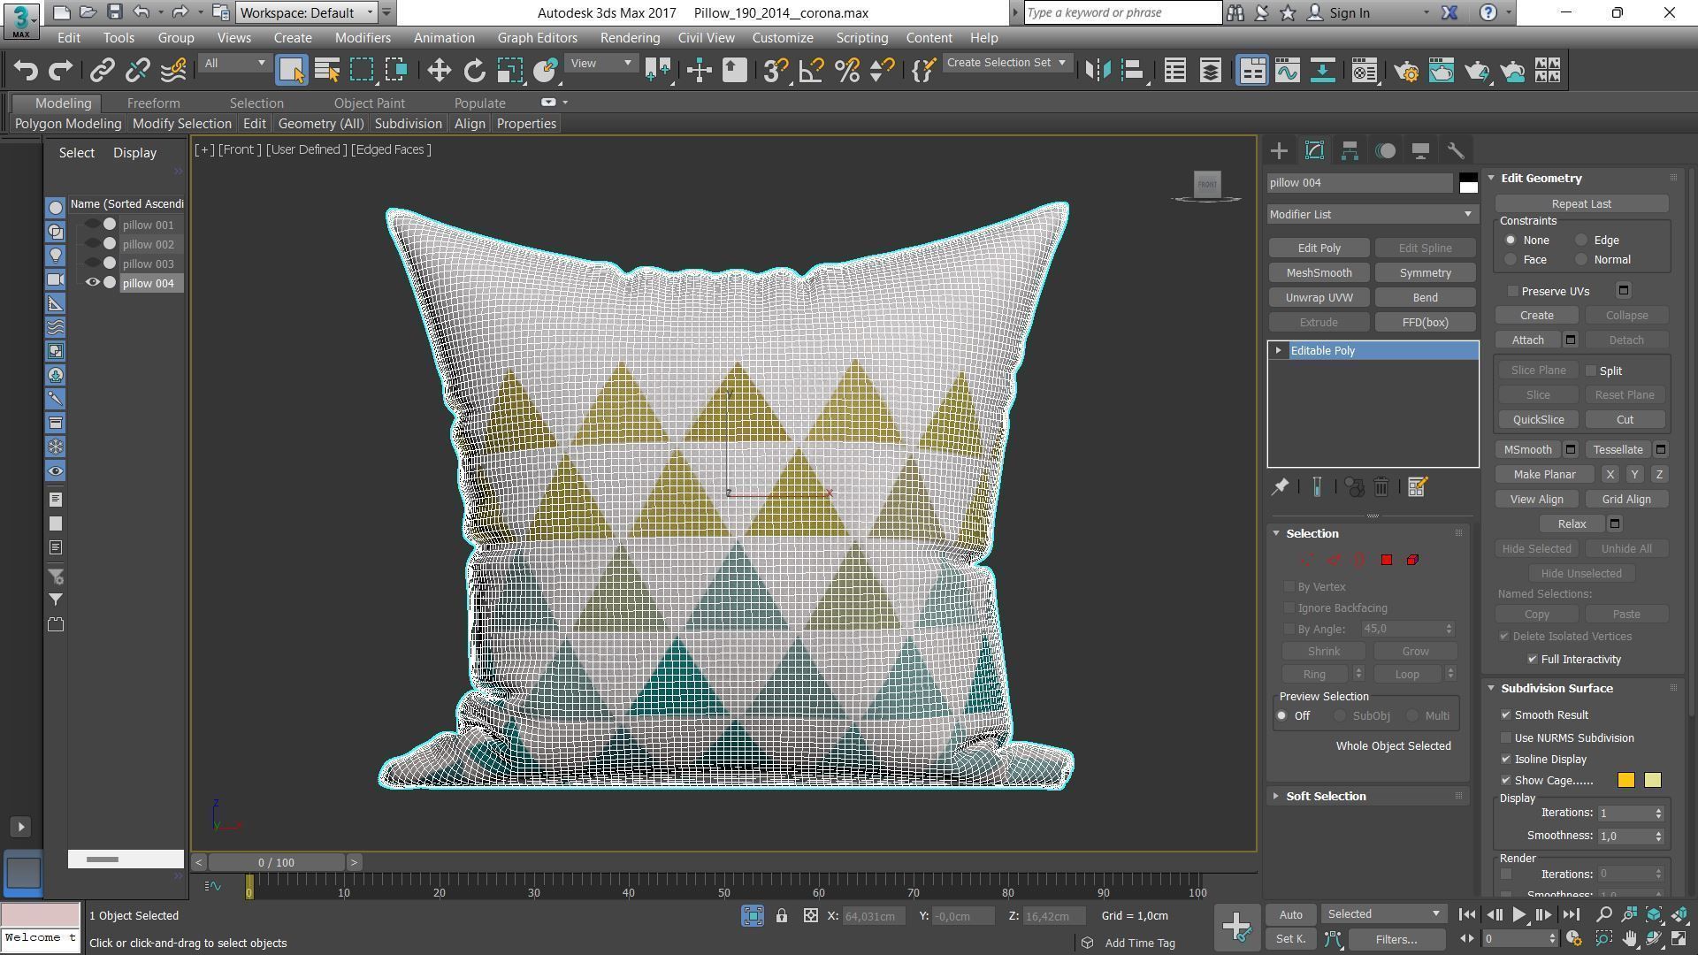This screenshot has height=955, width=1698.
Task: Hide pillow 004 with eye icon
Action: click(92, 283)
